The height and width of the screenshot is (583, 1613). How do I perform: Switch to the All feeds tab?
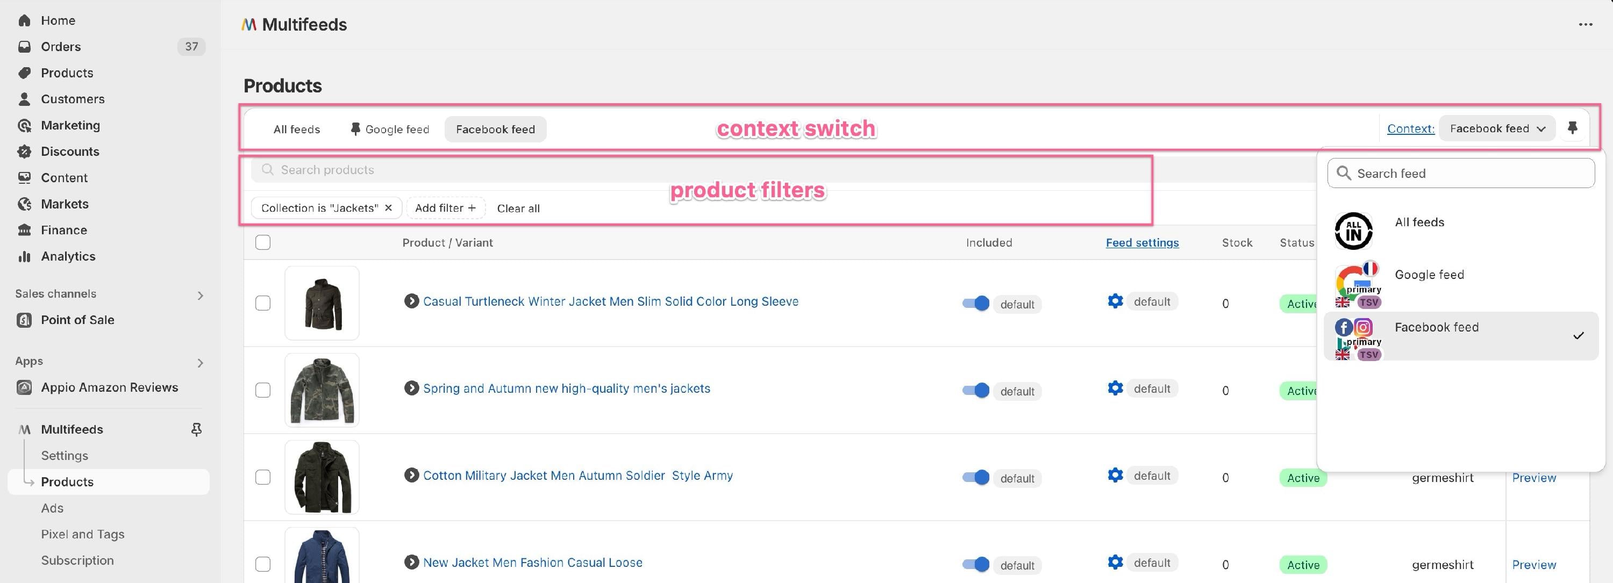296,129
